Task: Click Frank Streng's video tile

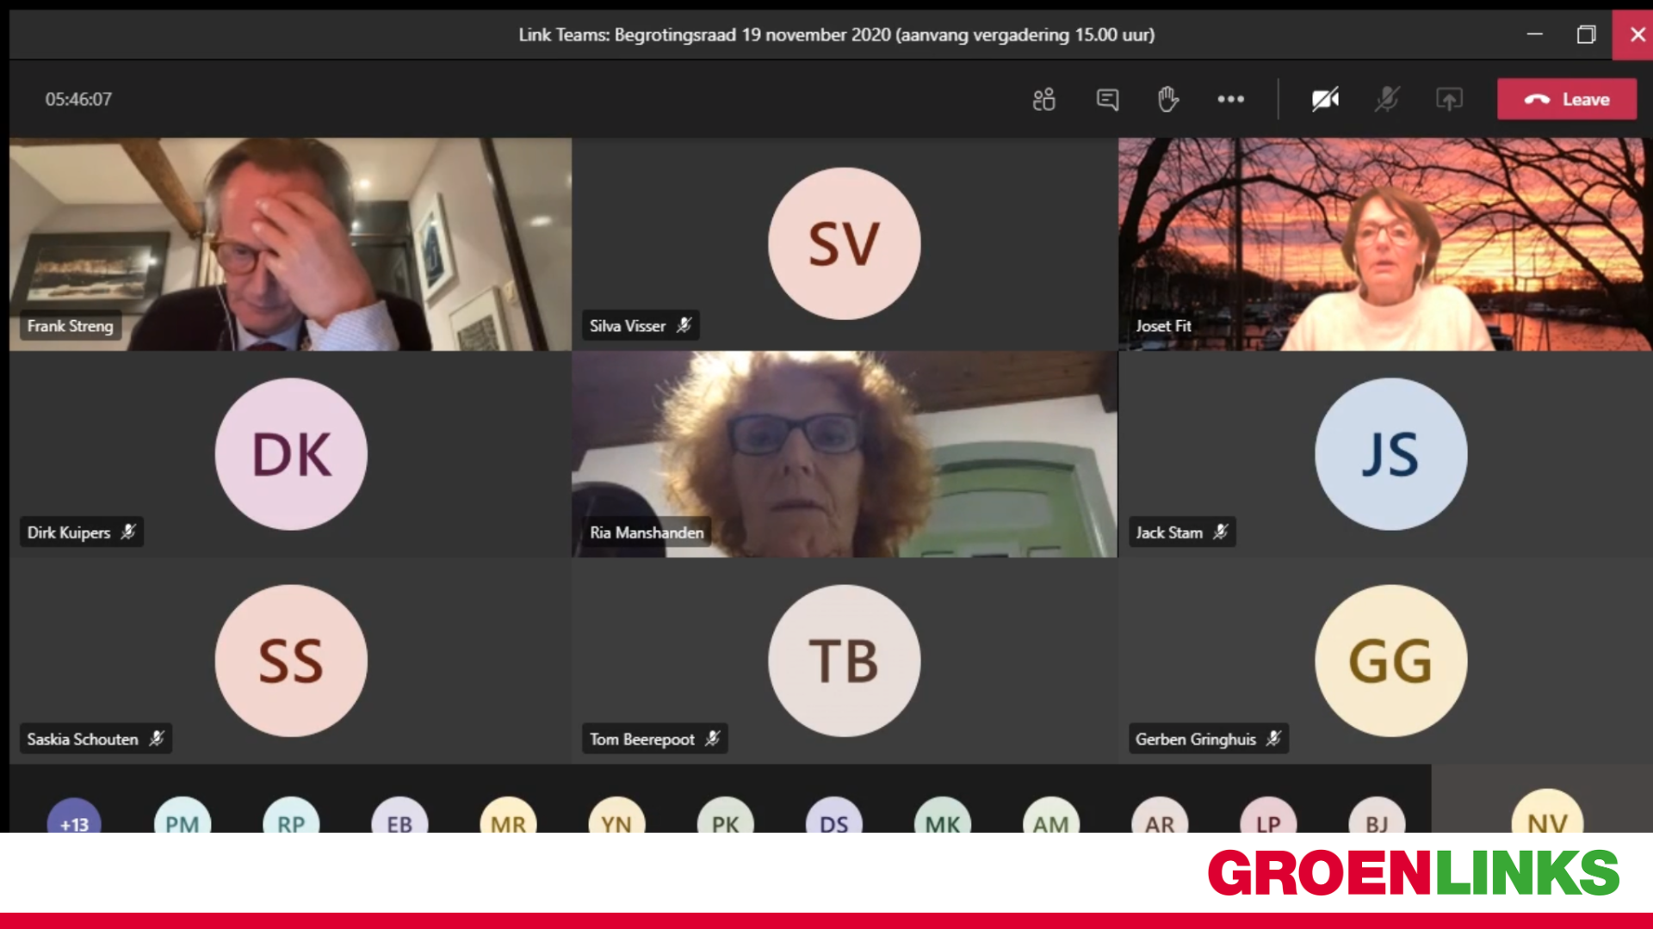Action: [x=290, y=244]
